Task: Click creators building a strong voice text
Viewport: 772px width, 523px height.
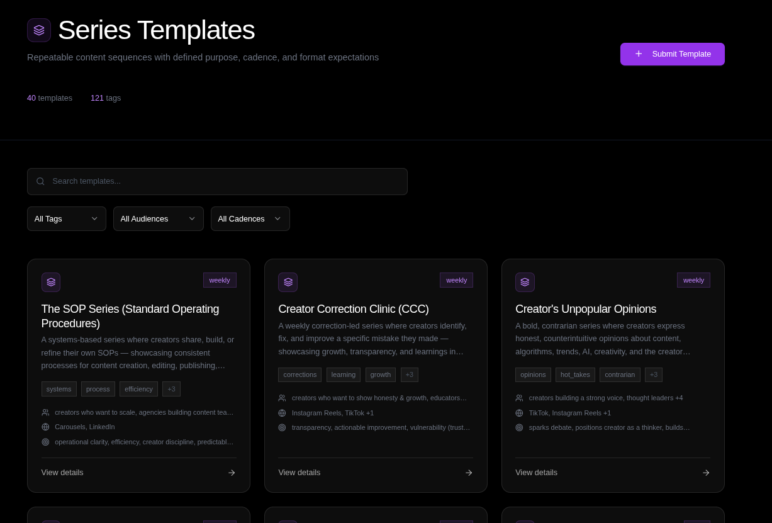Action: point(606,398)
